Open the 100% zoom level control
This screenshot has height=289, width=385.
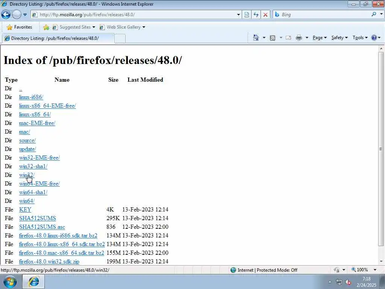360,270
